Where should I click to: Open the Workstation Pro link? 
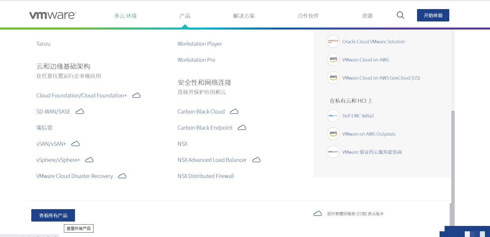(196, 60)
